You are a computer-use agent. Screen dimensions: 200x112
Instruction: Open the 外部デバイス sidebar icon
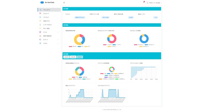click(x=40, y=21)
